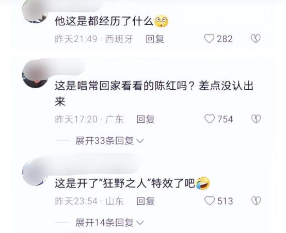Viewport: 286px width, 233px height.
Task: Expand the 14 replies
Action: coord(109,223)
